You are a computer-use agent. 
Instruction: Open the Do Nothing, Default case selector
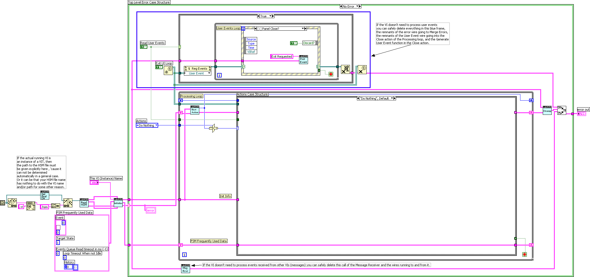pyautogui.click(x=392, y=98)
